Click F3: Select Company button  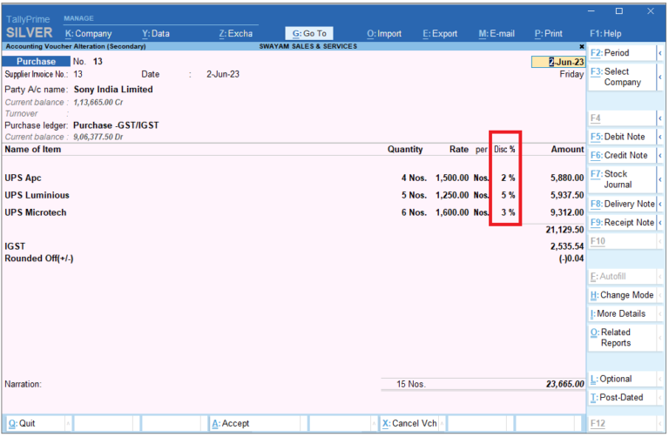(622, 77)
